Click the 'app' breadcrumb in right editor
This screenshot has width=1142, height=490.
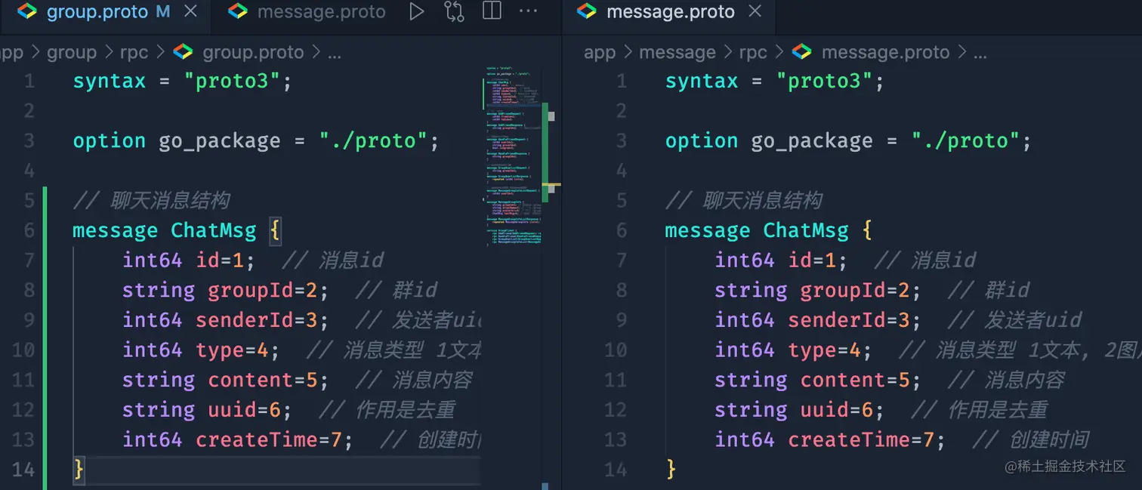pyautogui.click(x=600, y=52)
